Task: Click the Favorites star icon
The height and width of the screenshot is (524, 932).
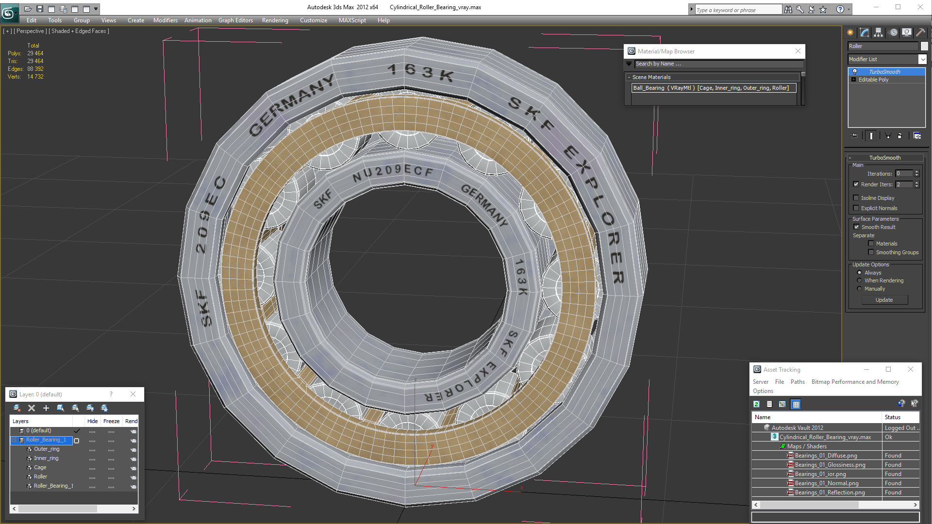Action: (823, 9)
